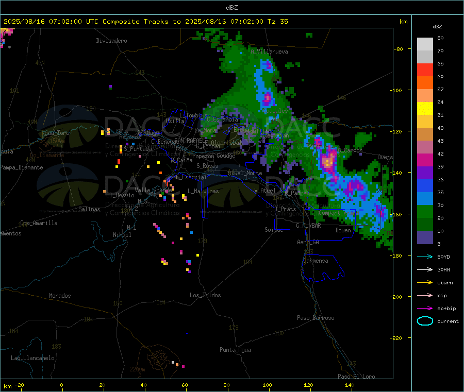
Task: Click the G_ALVEAR map label
Action: coord(308,226)
